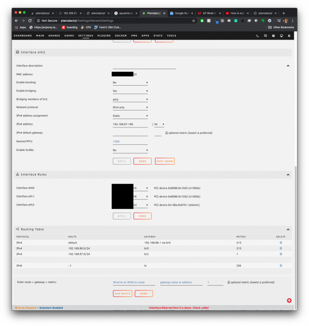The height and width of the screenshot is (326, 309).
Task: Go forward in browser history
Action: pos(23,20)
